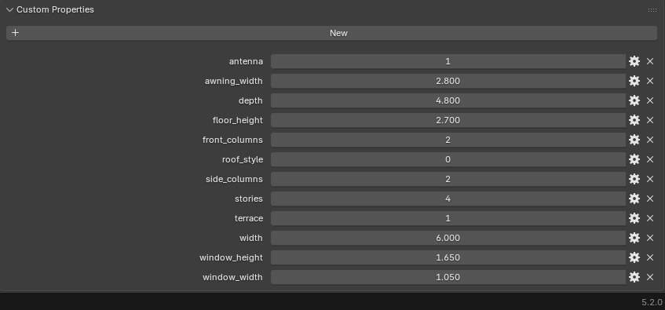Remove the roof_style custom property
Screen dimensions: 665x310
[x=650, y=159]
